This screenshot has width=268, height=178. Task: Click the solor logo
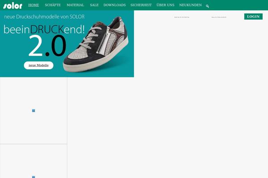(x=13, y=6)
